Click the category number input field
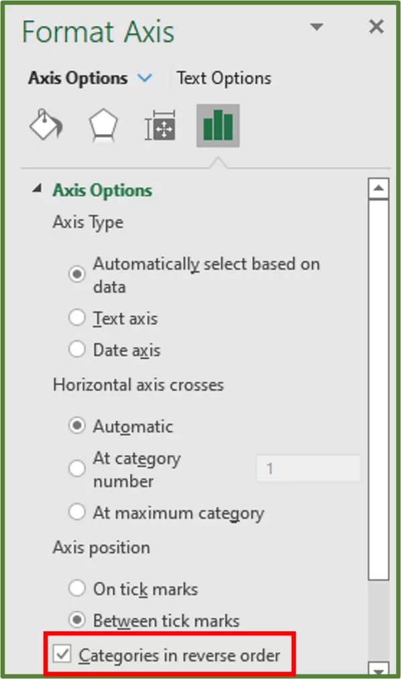 pyautogui.click(x=308, y=468)
